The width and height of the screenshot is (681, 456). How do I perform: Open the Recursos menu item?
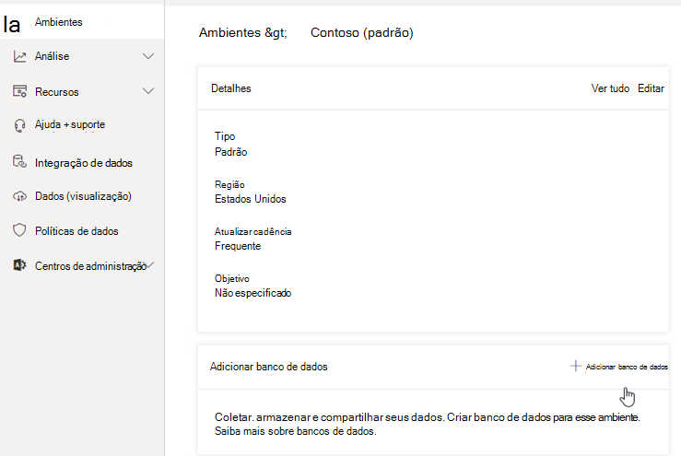pyautogui.click(x=57, y=92)
